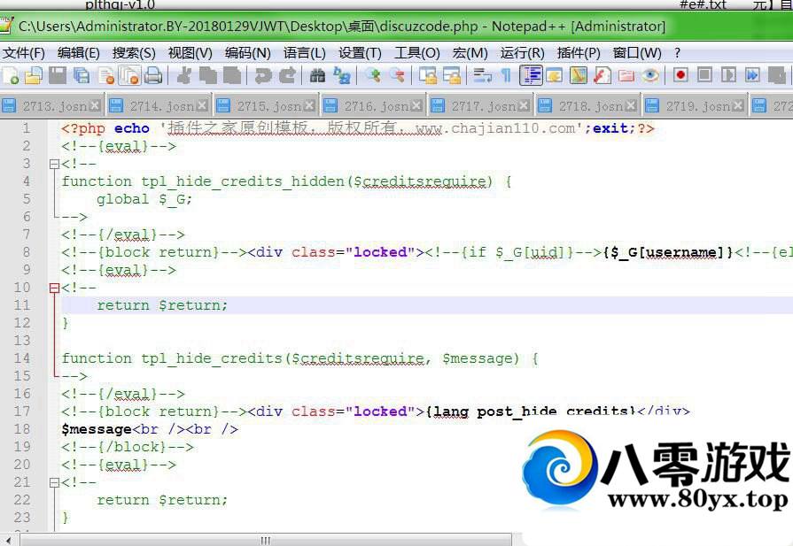Image resolution: width=793 pixels, height=546 pixels.
Task: Close the 2715.josn tab
Action: (x=309, y=105)
